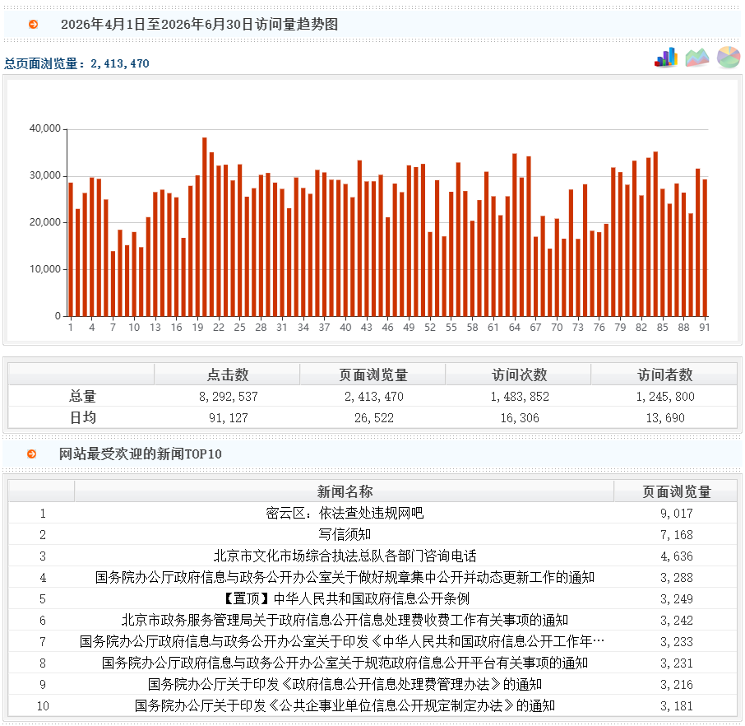The image size is (745, 726).
Task: Click the 新闻名称 column header
Action: [345, 491]
